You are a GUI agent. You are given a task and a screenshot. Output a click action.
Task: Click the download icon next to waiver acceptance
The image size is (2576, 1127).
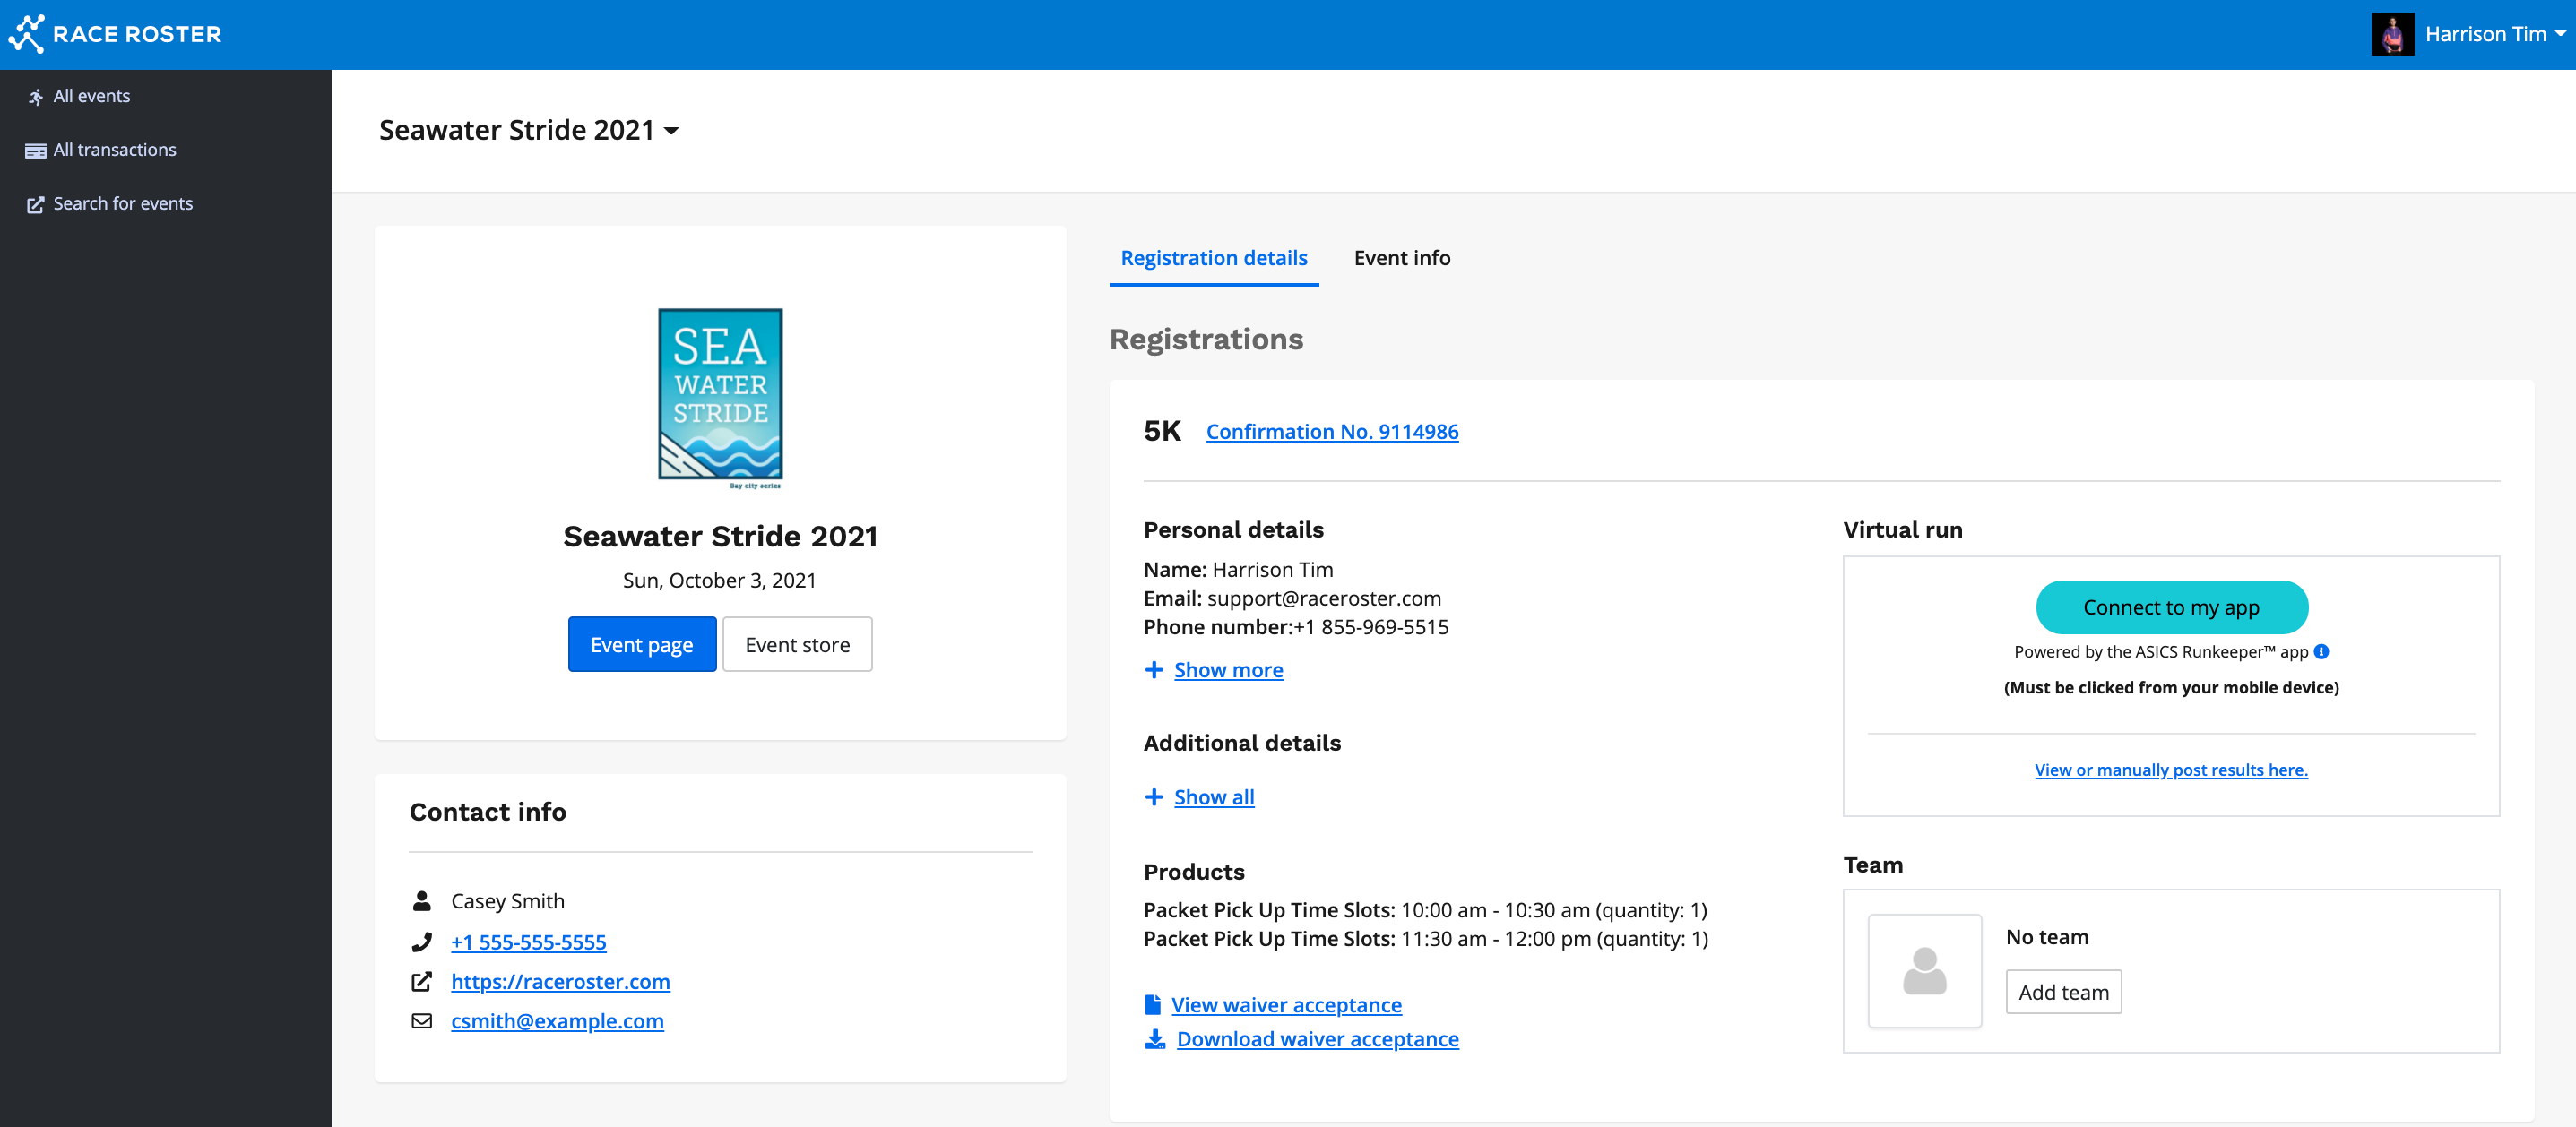point(1155,1039)
